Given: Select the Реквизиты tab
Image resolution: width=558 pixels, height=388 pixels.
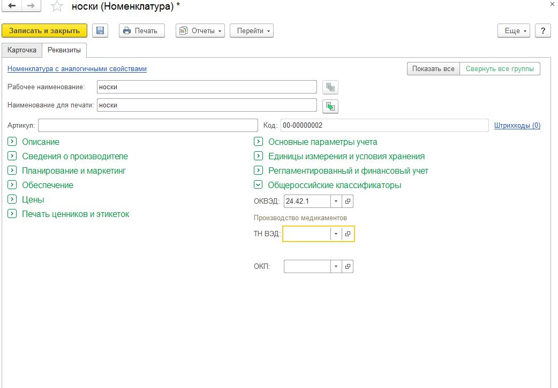Looking at the screenshot, I should tap(64, 50).
